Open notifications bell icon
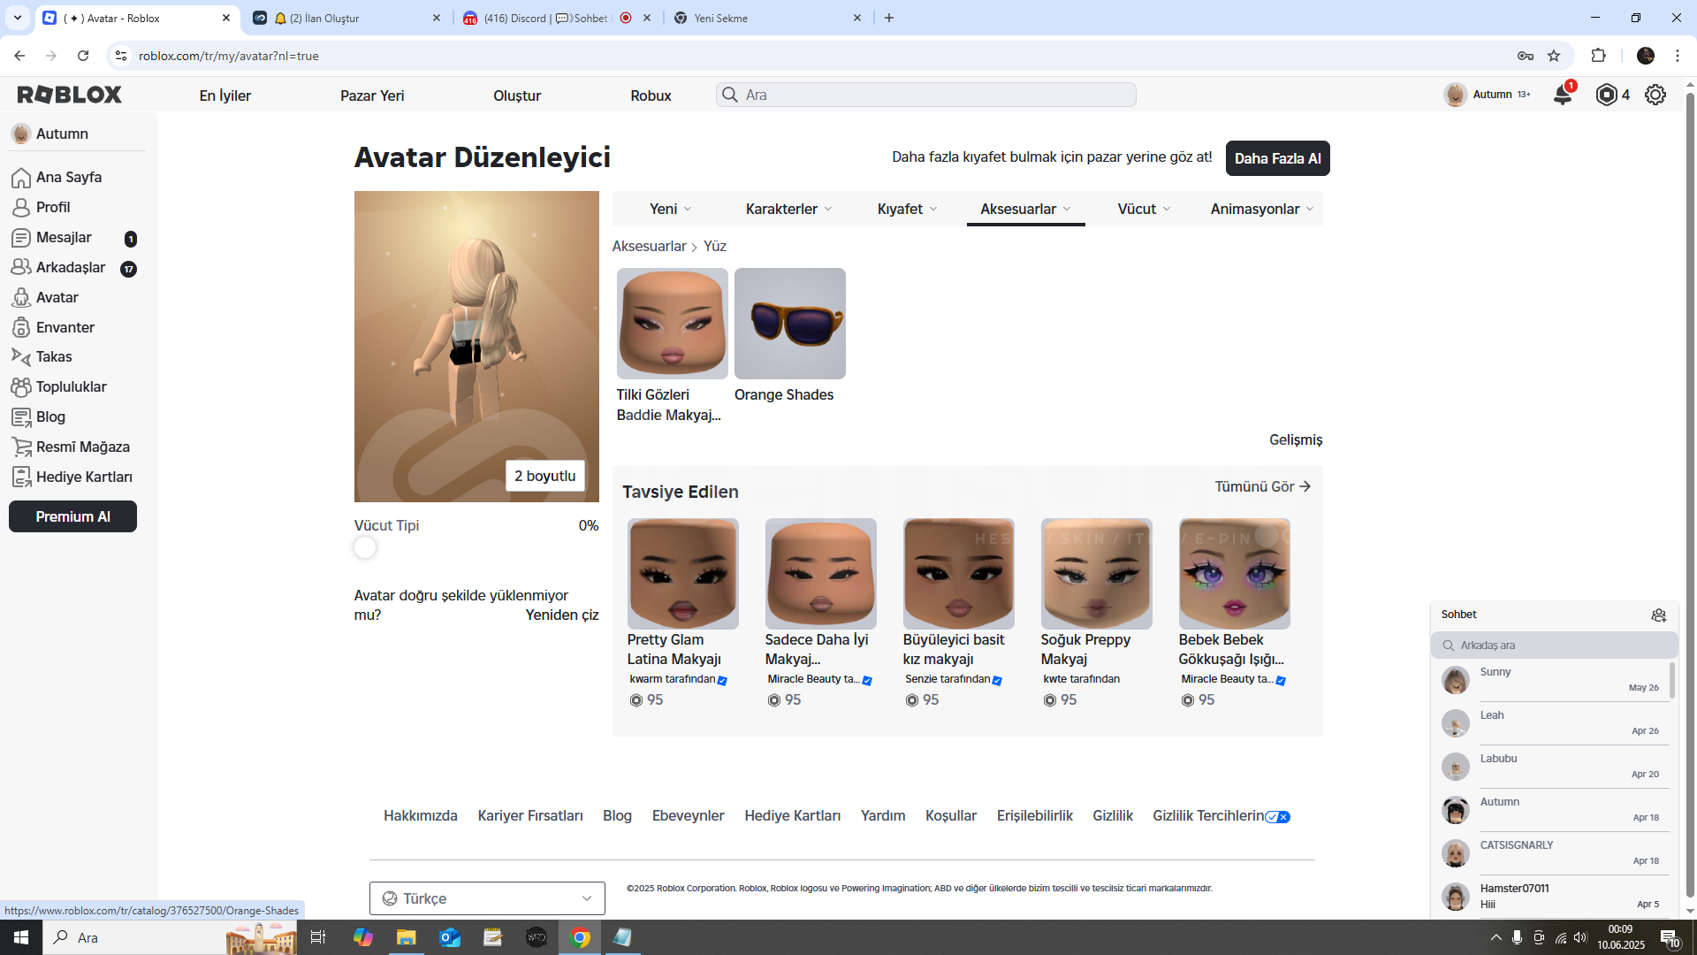Image resolution: width=1697 pixels, height=955 pixels. pyautogui.click(x=1562, y=95)
